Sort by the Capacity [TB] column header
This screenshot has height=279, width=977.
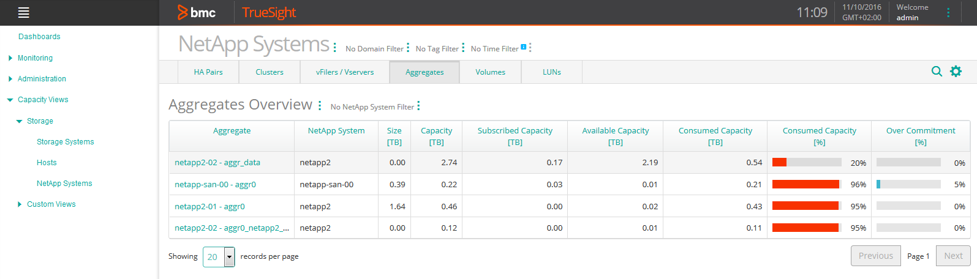pos(437,136)
